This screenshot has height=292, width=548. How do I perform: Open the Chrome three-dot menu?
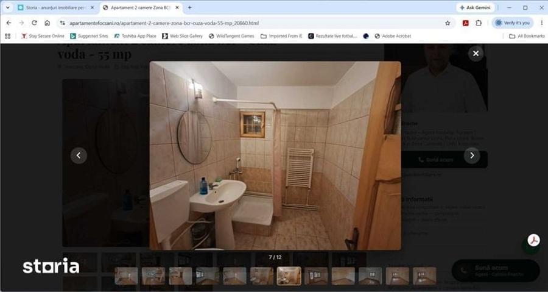pyautogui.click(x=542, y=23)
